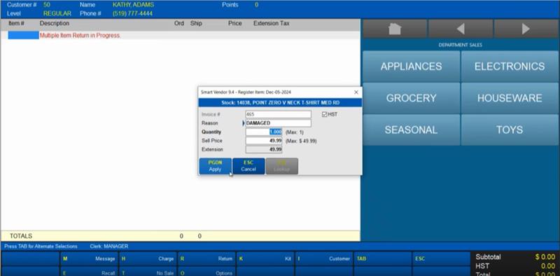Click the REGULAR level value

[x=57, y=13]
